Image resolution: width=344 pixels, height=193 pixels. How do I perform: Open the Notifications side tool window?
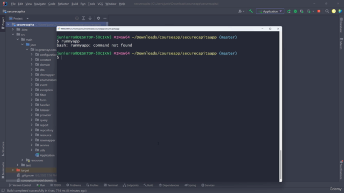341,170
